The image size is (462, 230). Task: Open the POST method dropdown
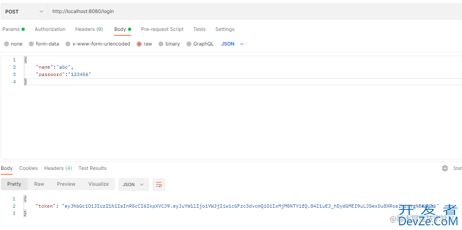pyautogui.click(x=24, y=12)
